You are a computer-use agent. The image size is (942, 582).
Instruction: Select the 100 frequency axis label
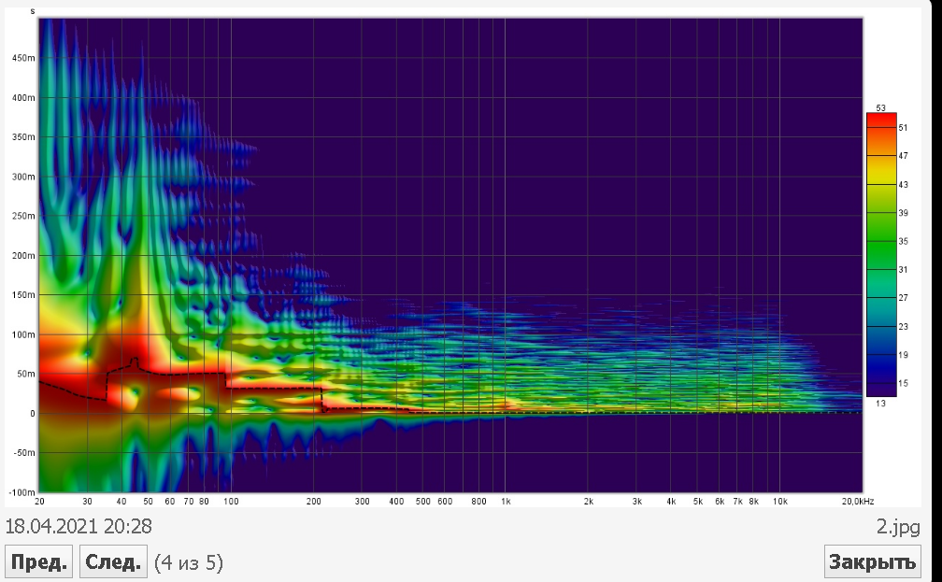pos(231,501)
